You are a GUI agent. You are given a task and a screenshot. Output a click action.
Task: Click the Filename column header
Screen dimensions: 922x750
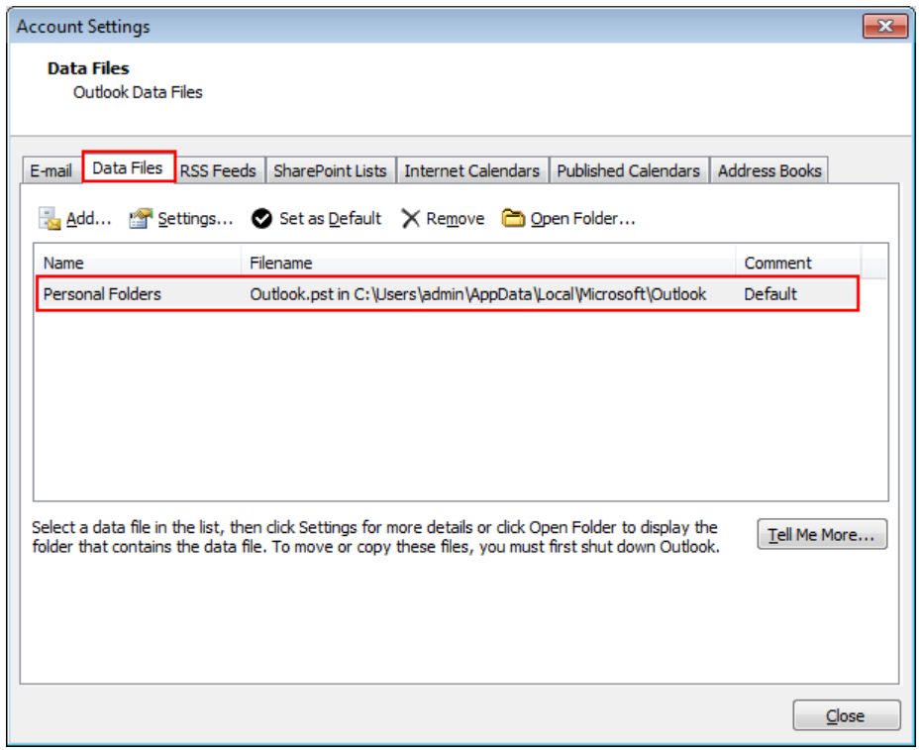(x=488, y=263)
